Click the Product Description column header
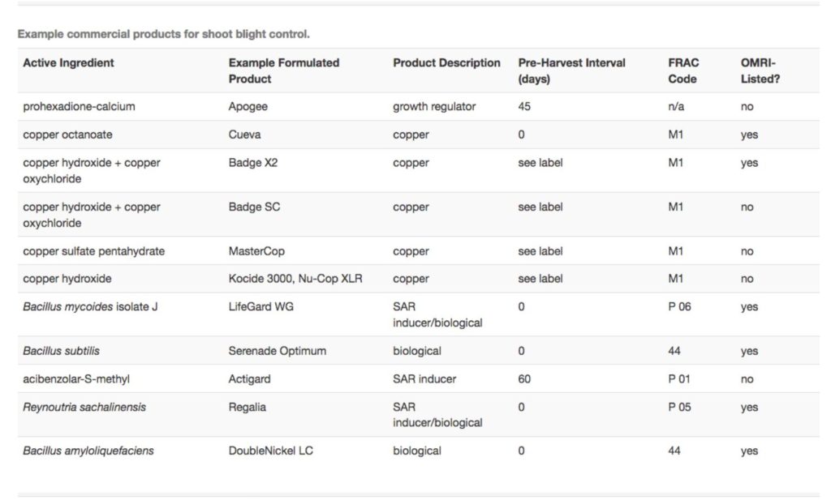831x500 pixels. click(446, 63)
